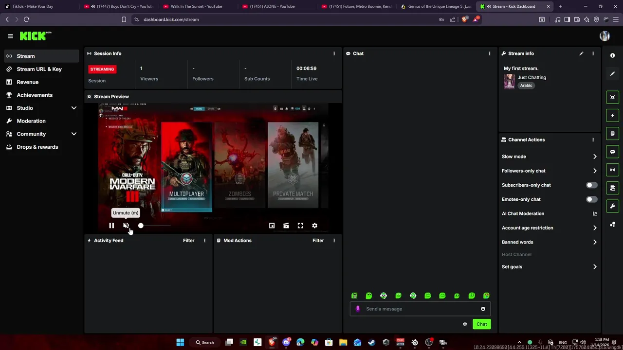Viewport: 623px width, 350px height.
Task: Open Session Info panel options menu
Action: point(334,53)
